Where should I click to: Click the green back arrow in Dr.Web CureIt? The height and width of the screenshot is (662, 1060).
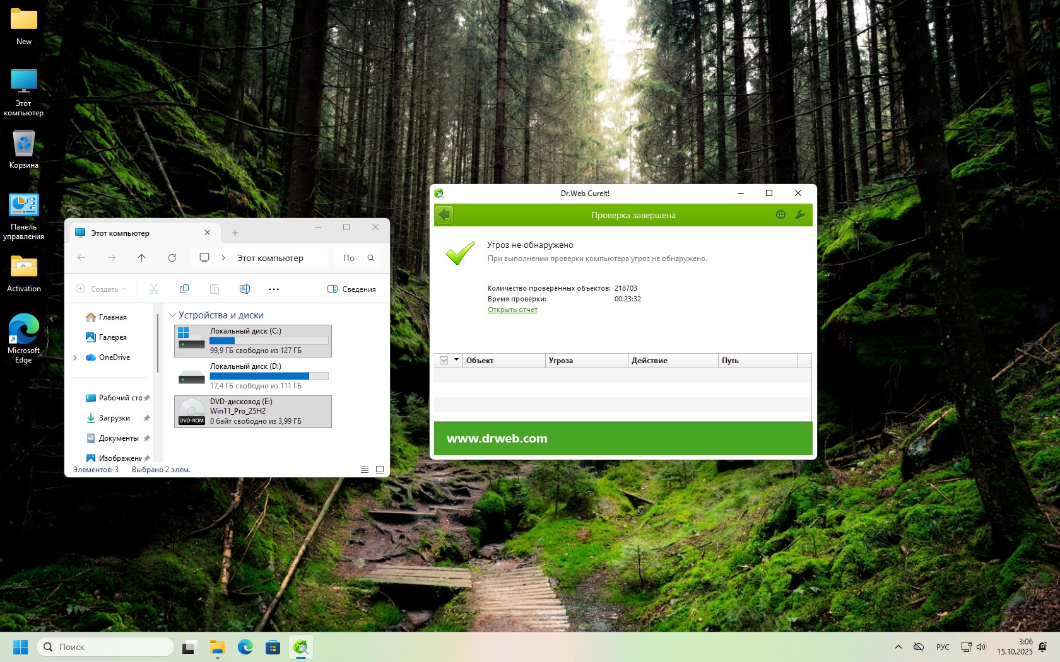tap(444, 215)
